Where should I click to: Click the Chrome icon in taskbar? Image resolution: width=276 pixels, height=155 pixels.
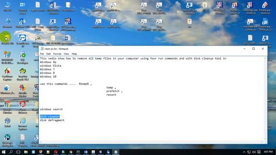tap(71, 152)
